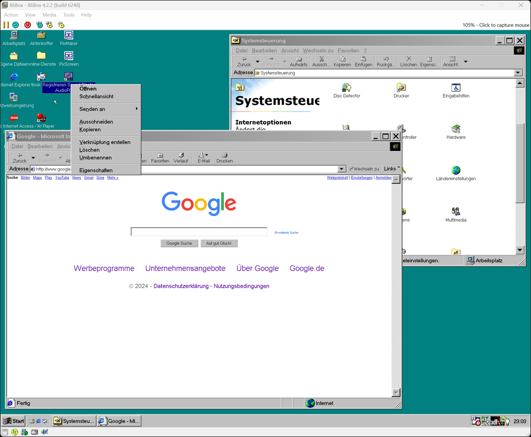Expand Internet Explorer address bar dropdown
The height and width of the screenshot is (437, 531).
pos(341,169)
